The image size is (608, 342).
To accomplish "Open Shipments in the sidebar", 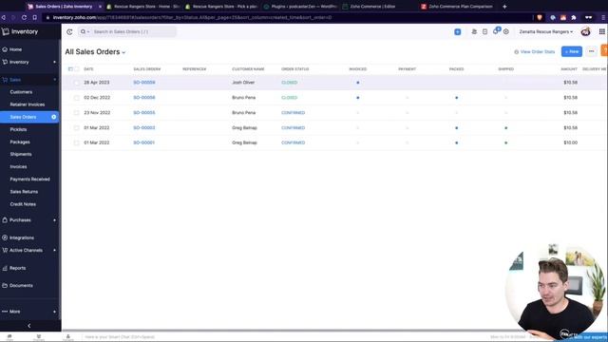I will [x=21, y=154].
